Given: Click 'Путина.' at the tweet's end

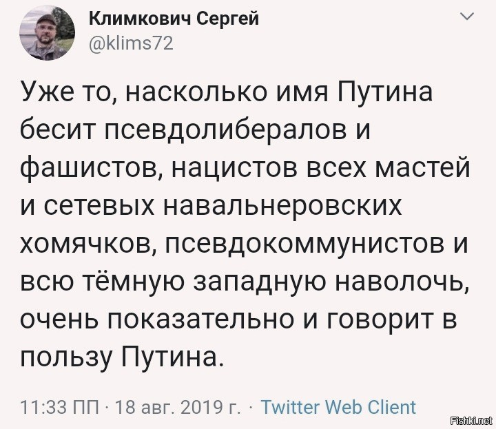Looking at the screenshot, I should point(173,357).
